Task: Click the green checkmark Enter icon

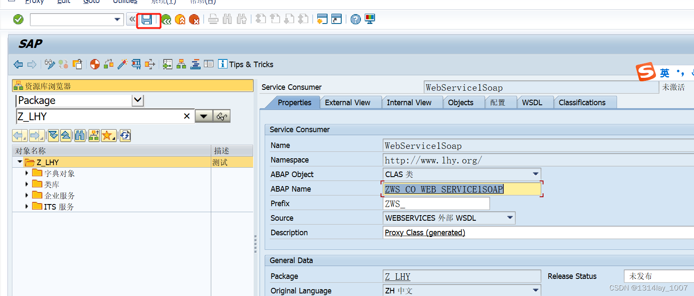Action: (x=18, y=19)
